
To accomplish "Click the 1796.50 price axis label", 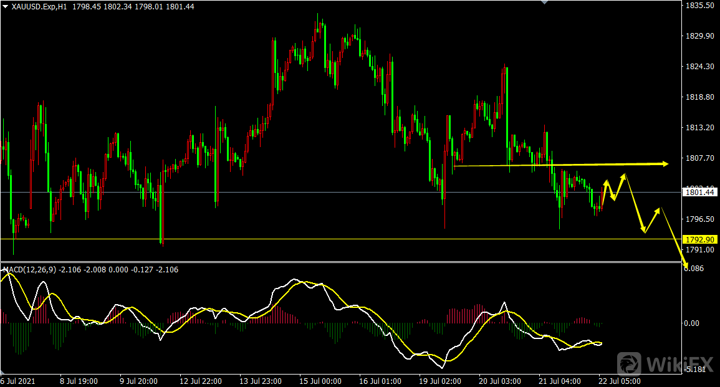I will [x=699, y=219].
